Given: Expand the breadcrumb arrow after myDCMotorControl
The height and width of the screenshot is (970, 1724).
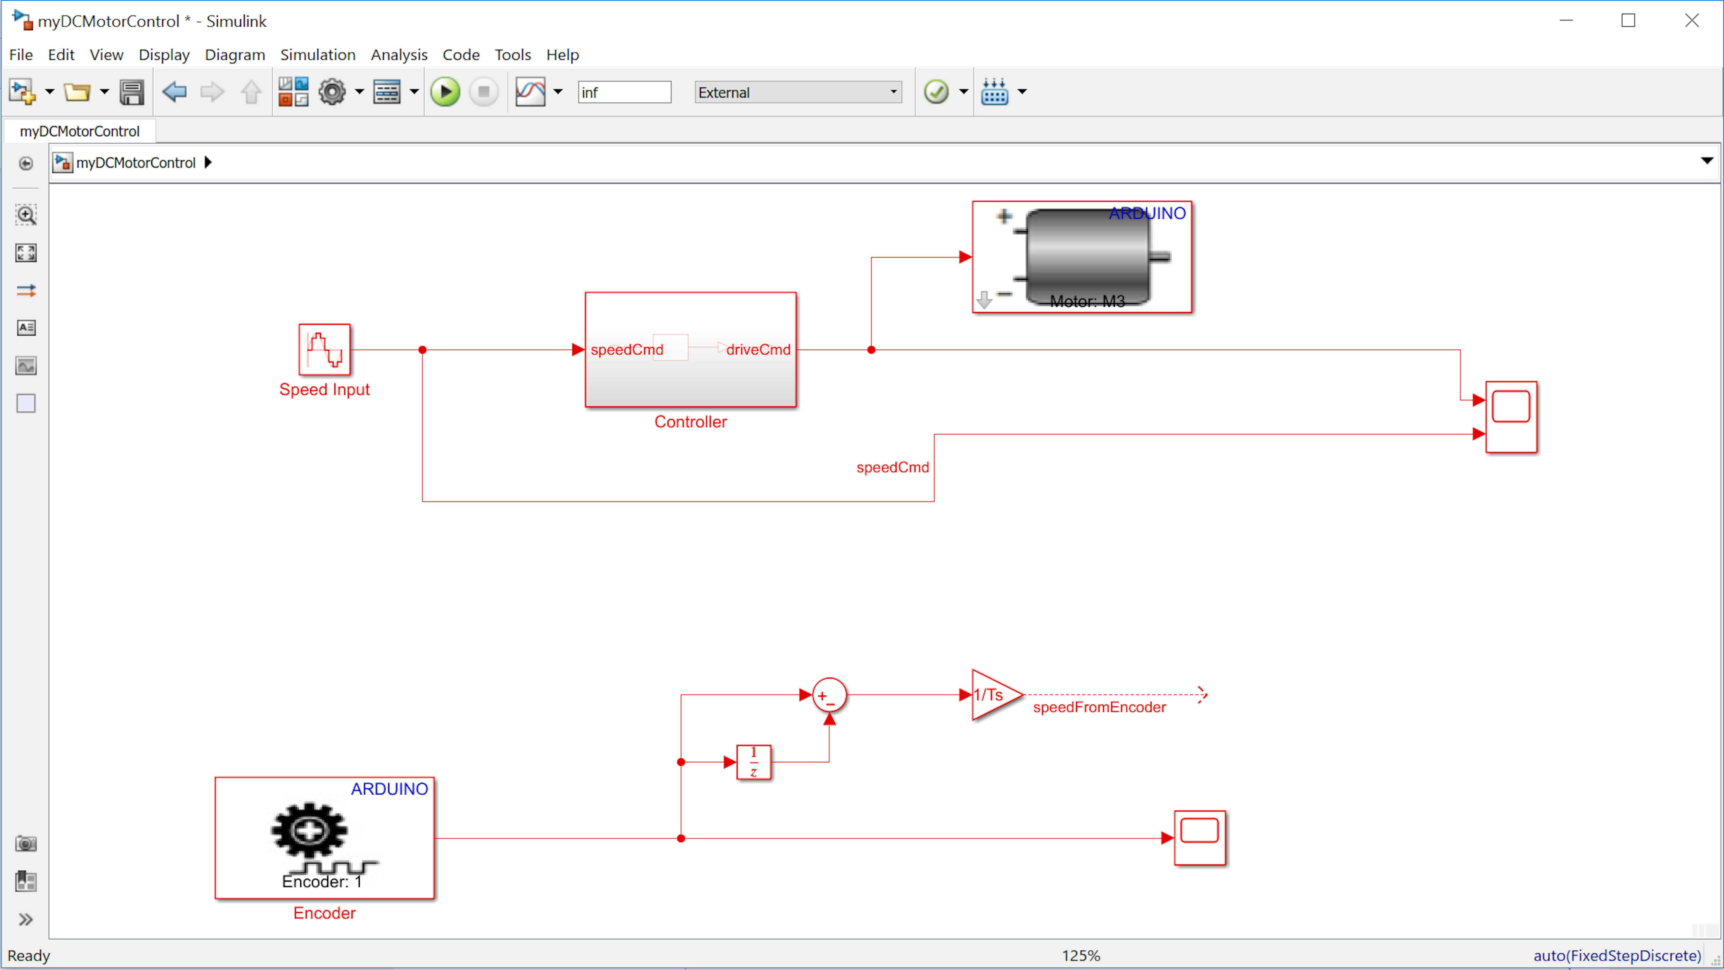Looking at the screenshot, I should (208, 163).
